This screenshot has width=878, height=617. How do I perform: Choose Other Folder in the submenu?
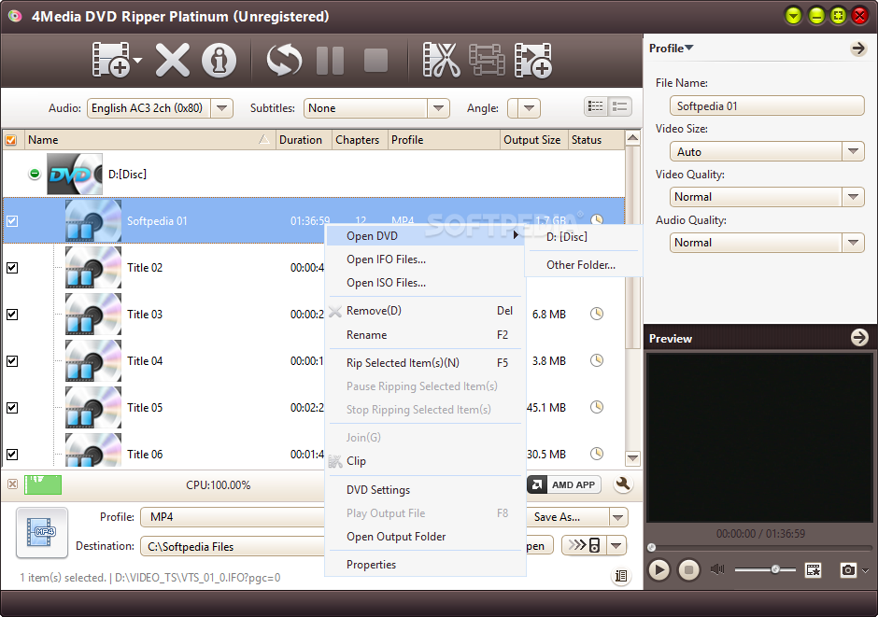582,265
